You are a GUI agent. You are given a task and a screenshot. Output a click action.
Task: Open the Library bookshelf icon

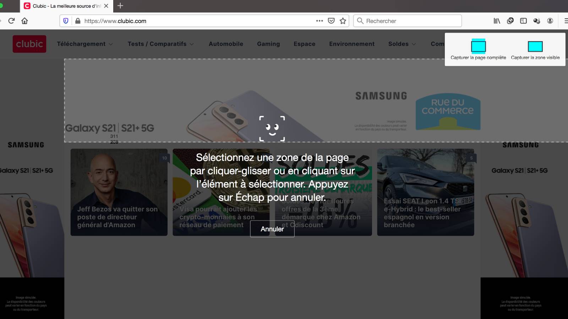(497, 21)
